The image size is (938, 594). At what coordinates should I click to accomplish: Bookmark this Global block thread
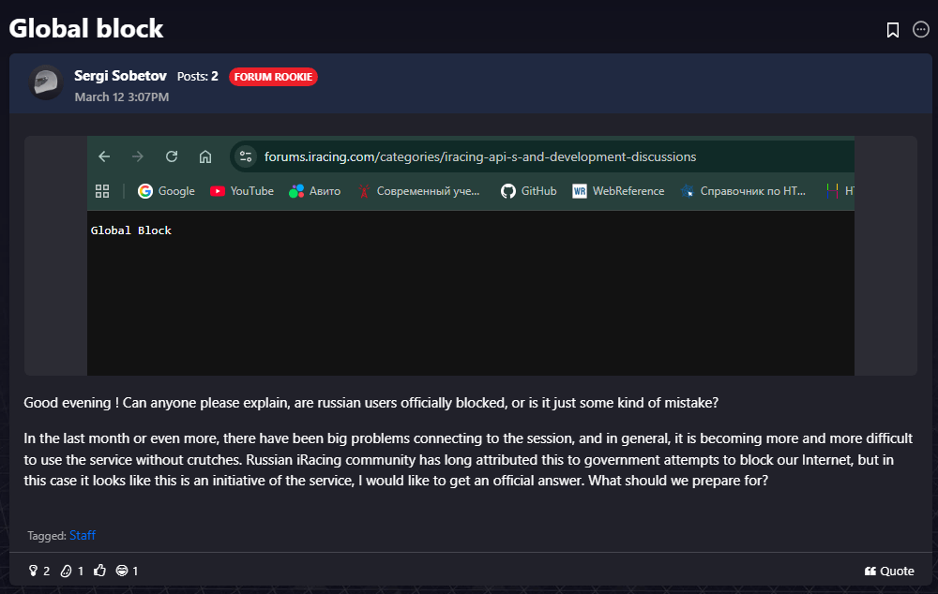(893, 30)
